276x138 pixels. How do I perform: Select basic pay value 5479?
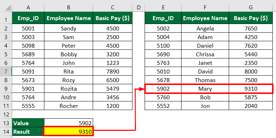113,89
